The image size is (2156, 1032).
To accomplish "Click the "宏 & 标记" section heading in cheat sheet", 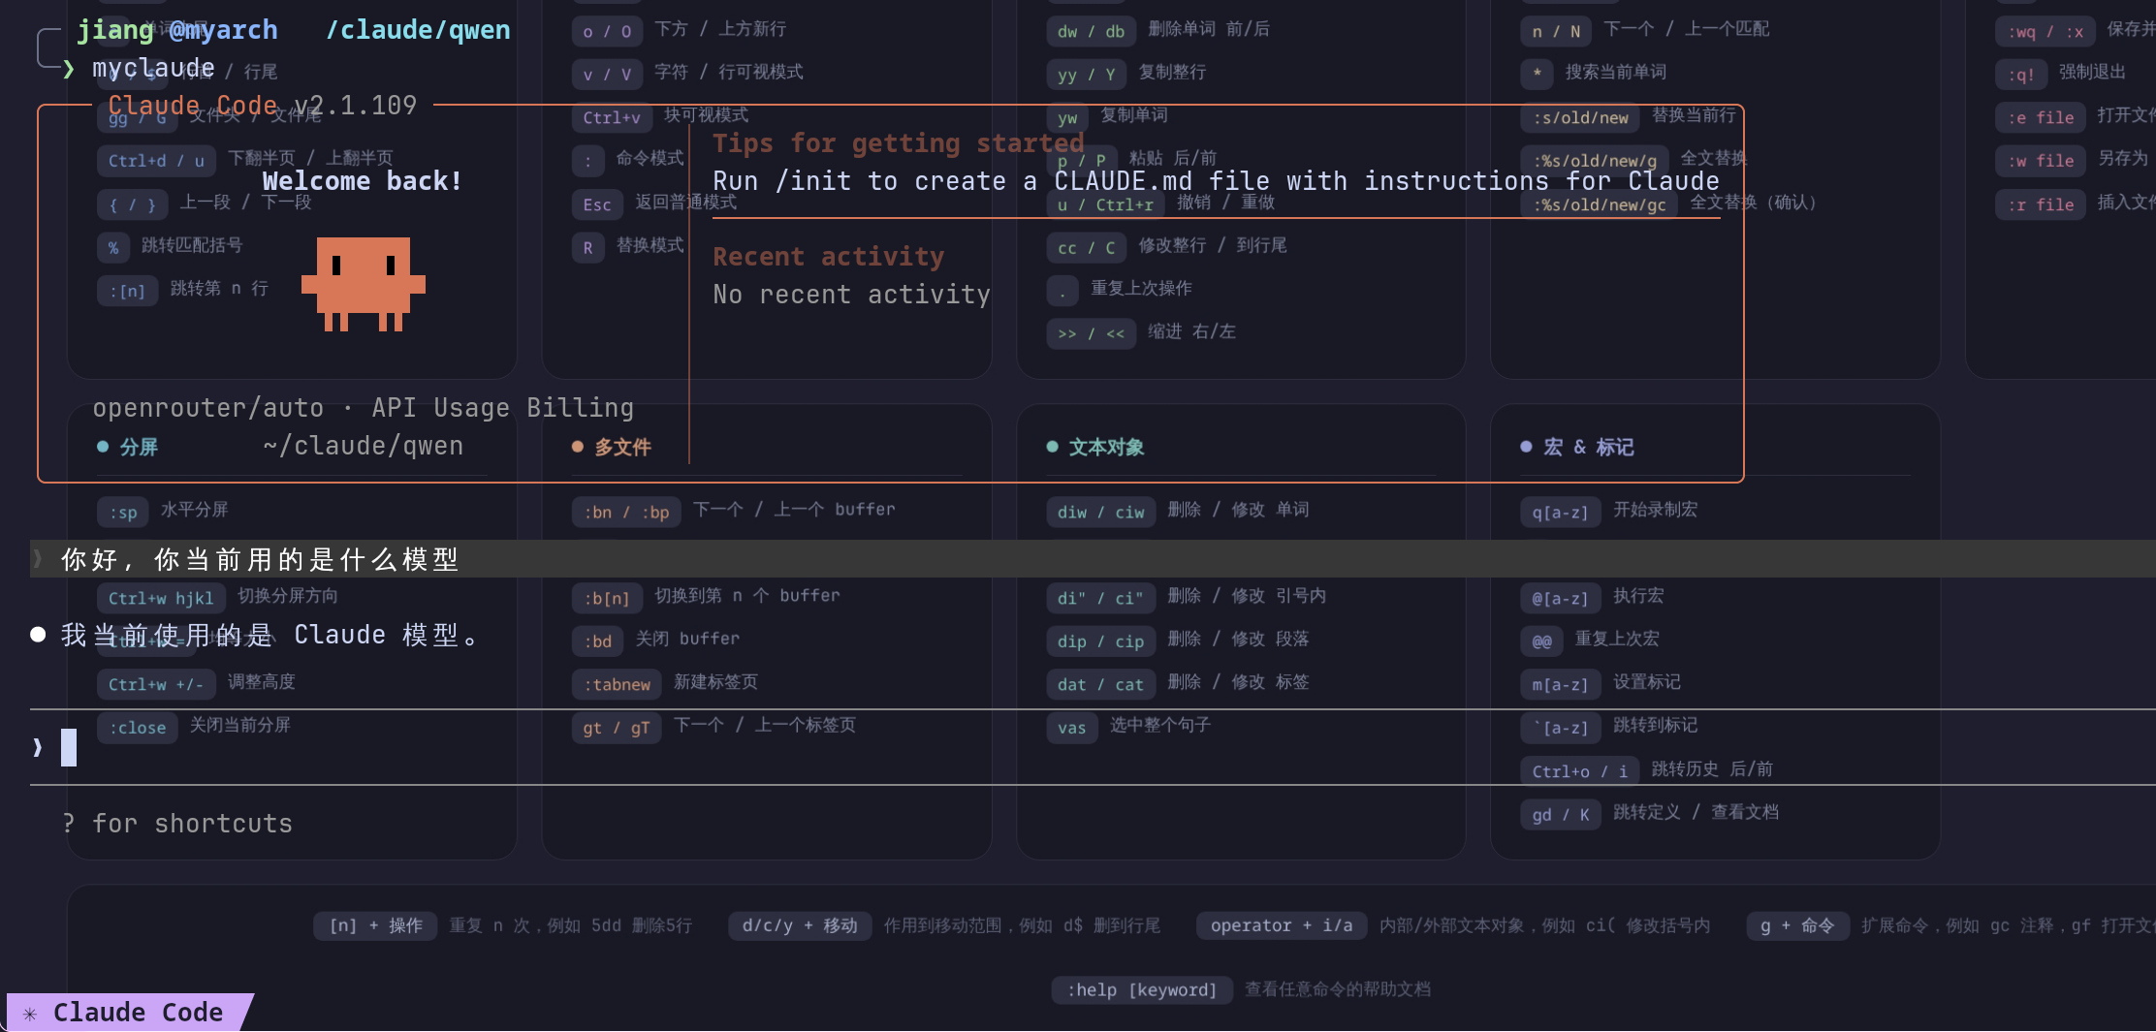I will coord(1589,447).
